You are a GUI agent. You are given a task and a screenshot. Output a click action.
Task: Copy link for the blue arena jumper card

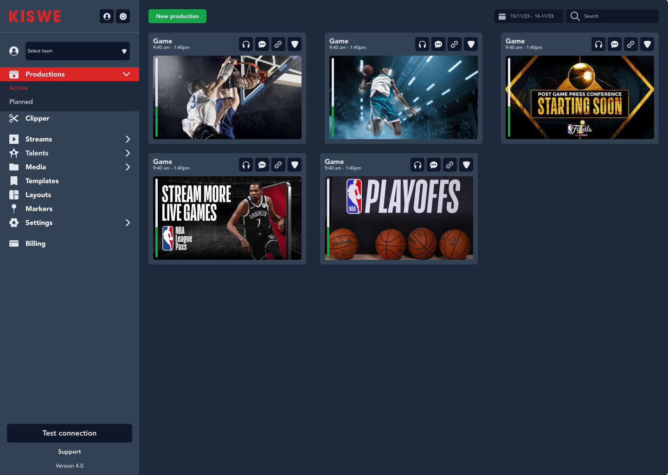pos(455,44)
